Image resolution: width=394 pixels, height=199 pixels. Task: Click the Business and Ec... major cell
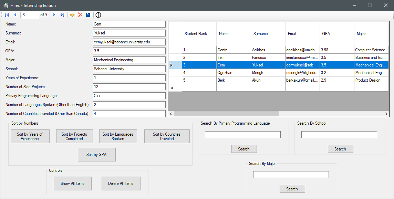371,57
